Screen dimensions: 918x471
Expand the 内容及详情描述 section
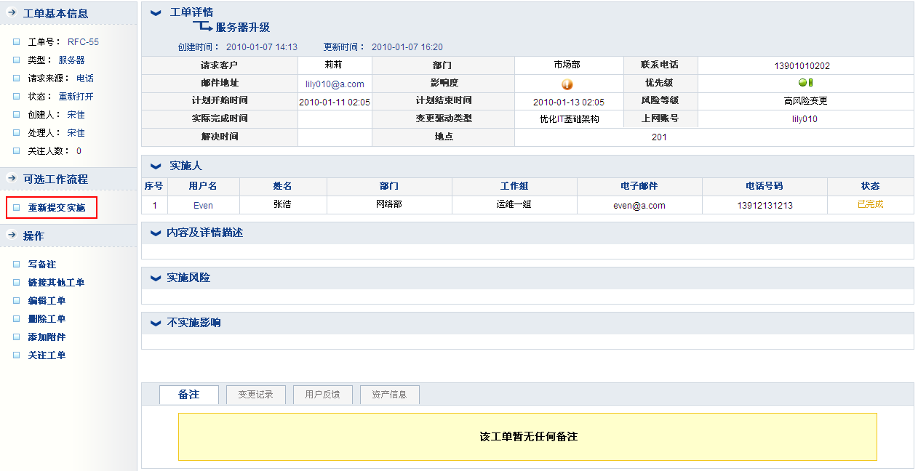(155, 233)
